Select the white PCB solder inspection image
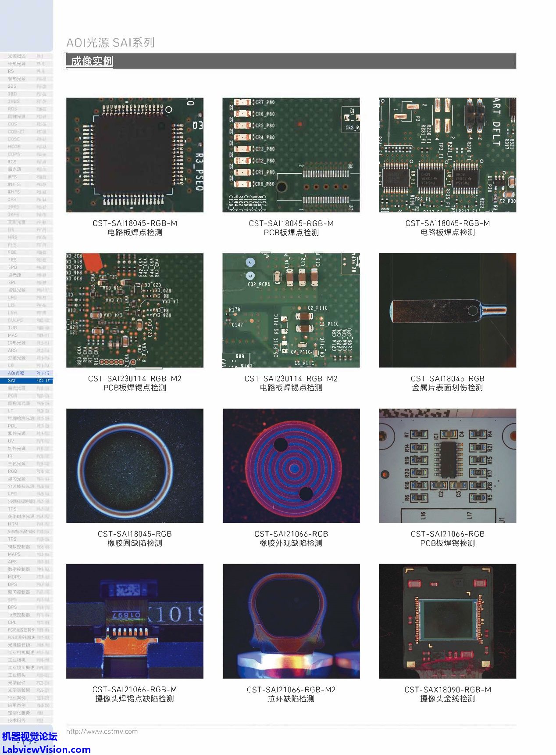The width and height of the screenshot is (556, 755). [x=447, y=466]
